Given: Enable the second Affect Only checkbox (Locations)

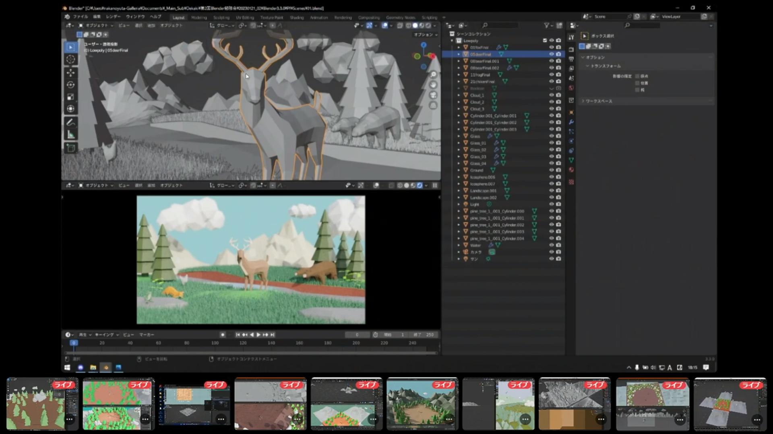Looking at the screenshot, I should 637,83.
